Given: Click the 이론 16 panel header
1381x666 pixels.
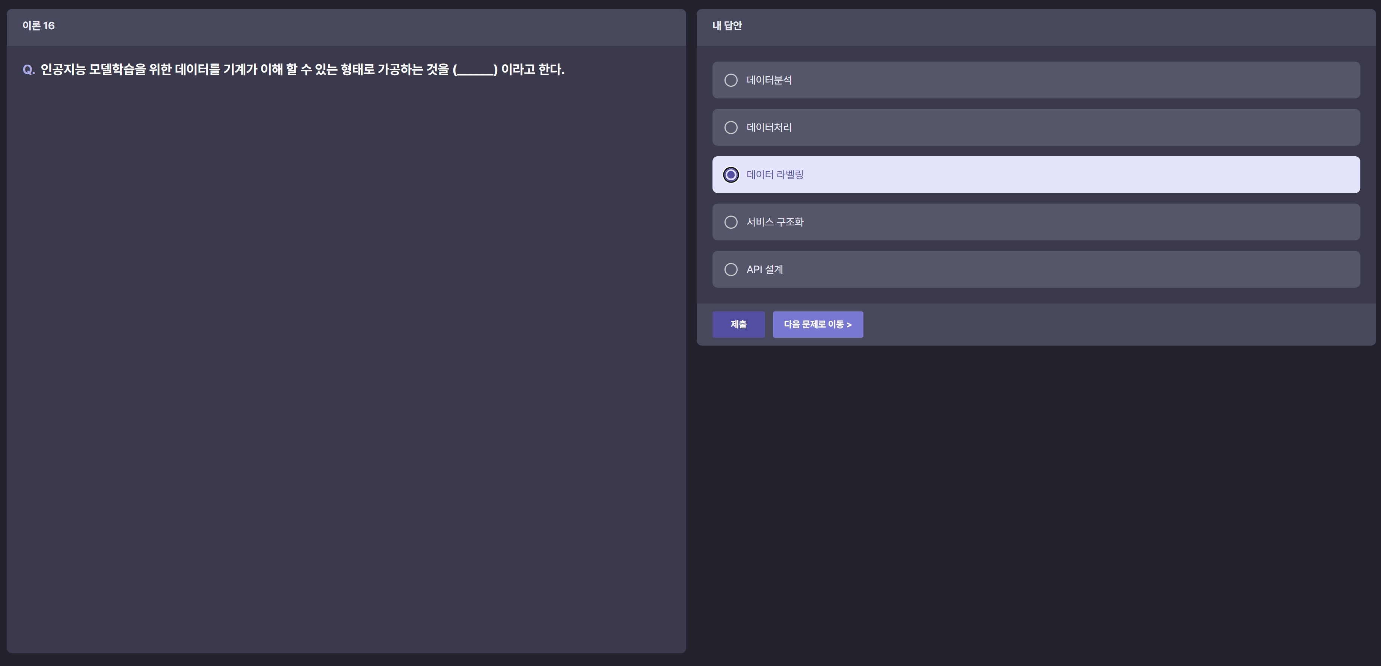Looking at the screenshot, I should (x=39, y=26).
